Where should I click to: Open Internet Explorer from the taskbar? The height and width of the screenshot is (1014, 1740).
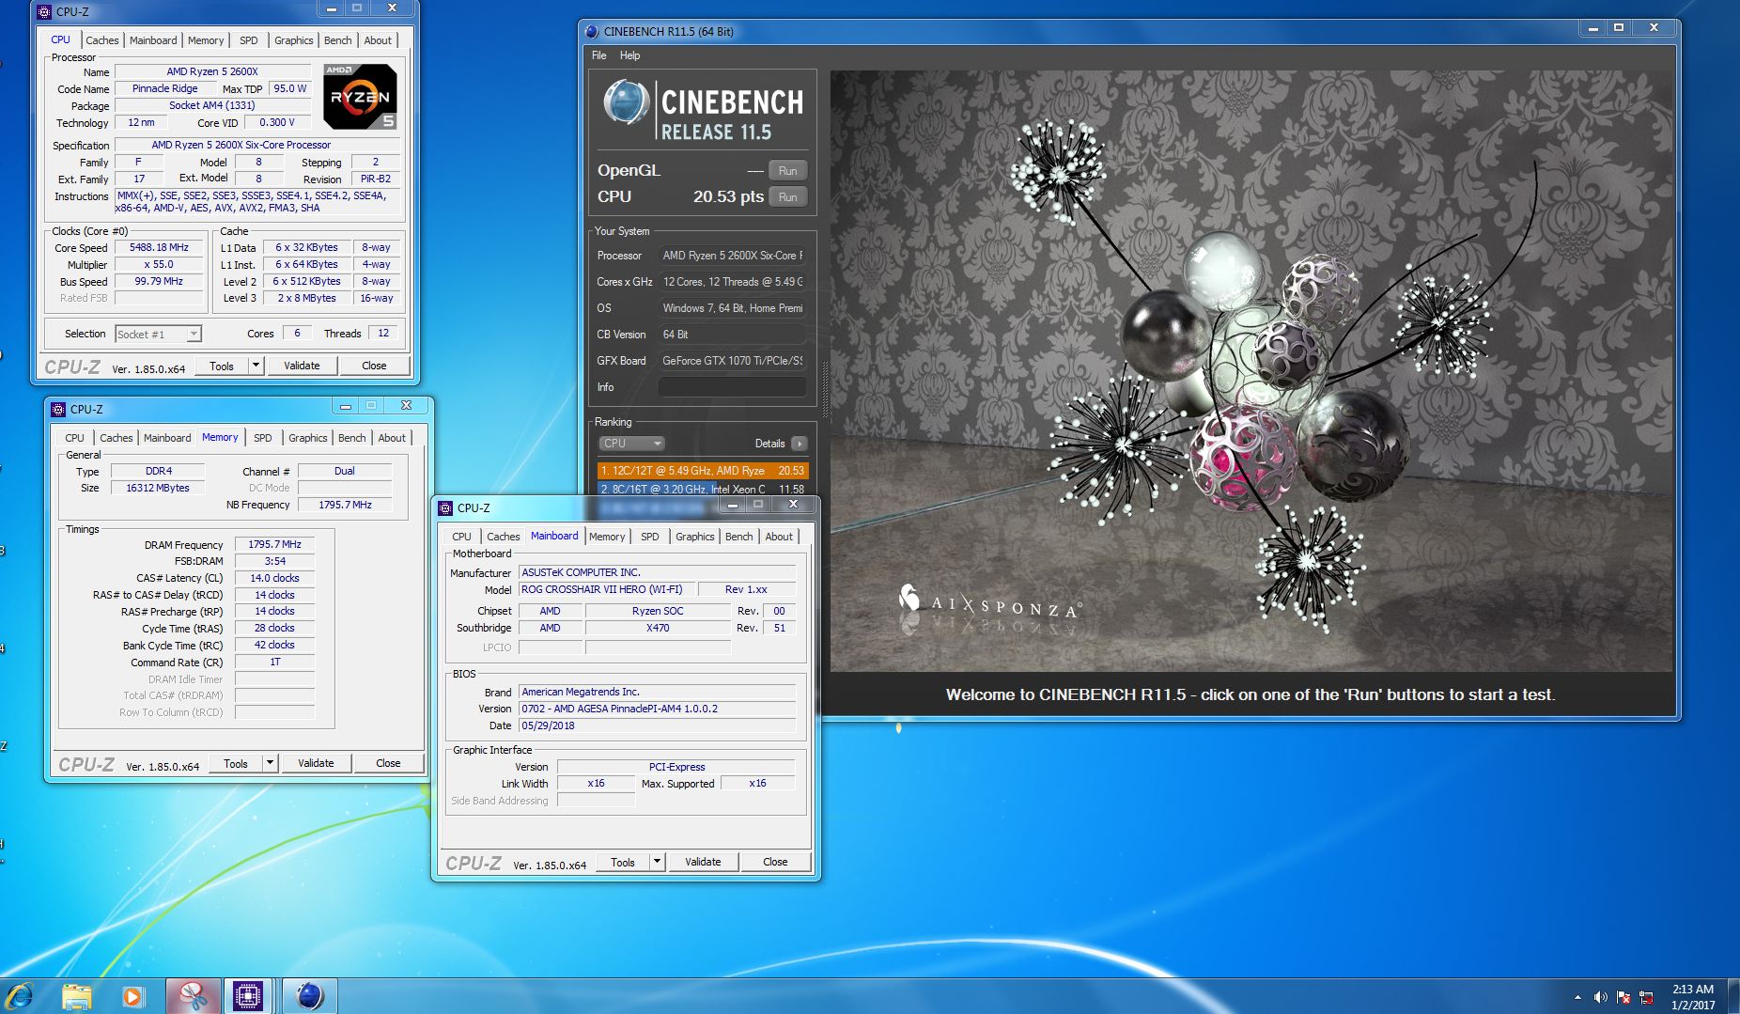click(20, 996)
